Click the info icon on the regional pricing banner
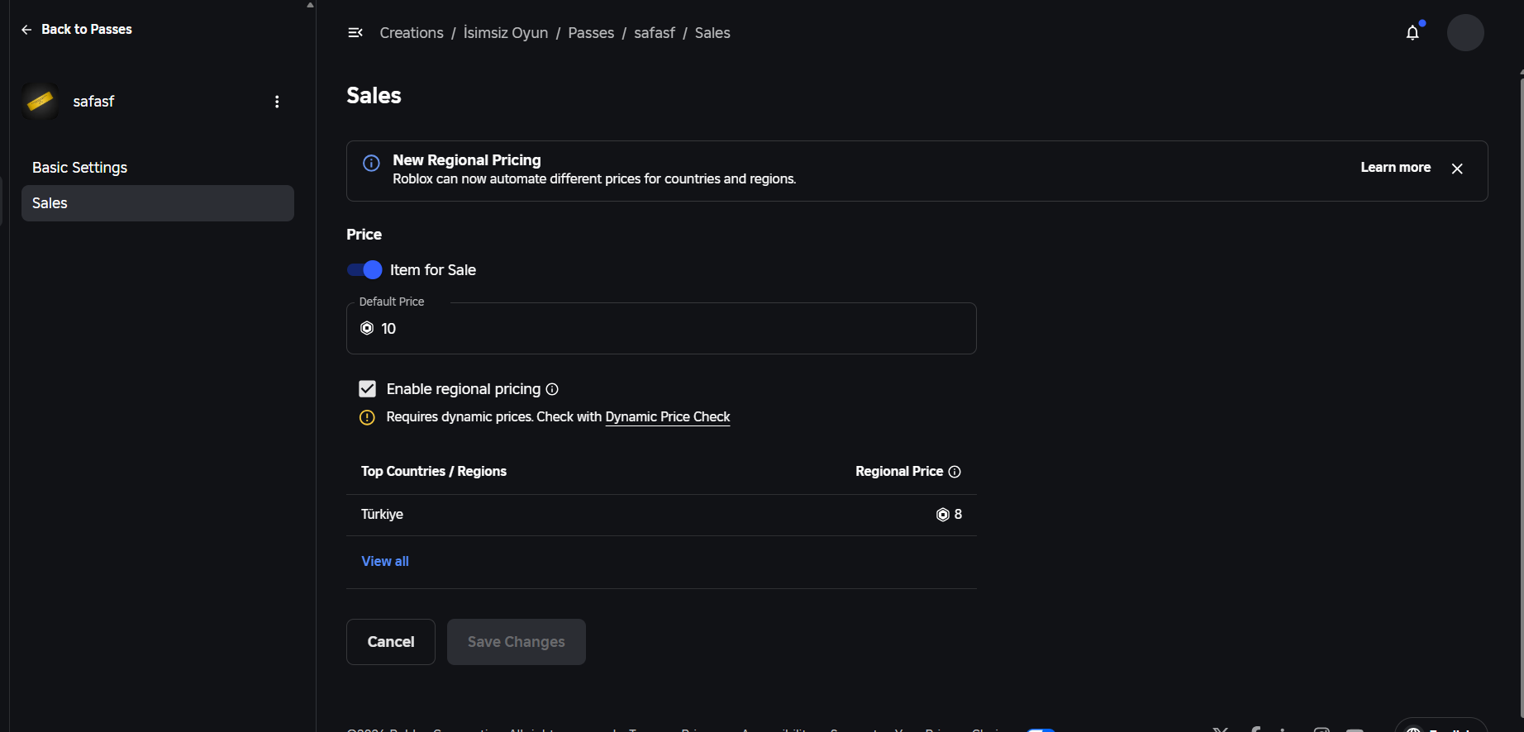Image resolution: width=1524 pixels, height=732 pixels. pyautogui.click(x=371, y=163)
